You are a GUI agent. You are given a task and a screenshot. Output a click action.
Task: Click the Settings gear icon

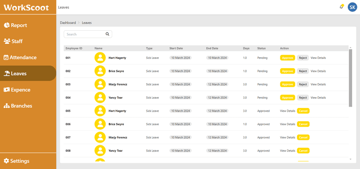[x=7, y=161]
